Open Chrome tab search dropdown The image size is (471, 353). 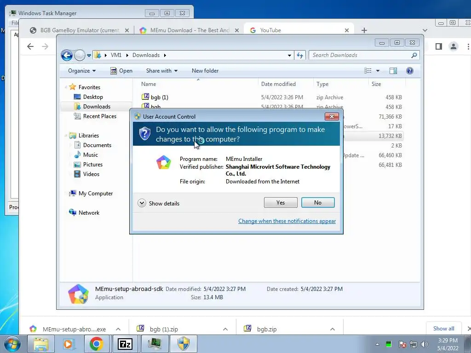tap(425, 30)
